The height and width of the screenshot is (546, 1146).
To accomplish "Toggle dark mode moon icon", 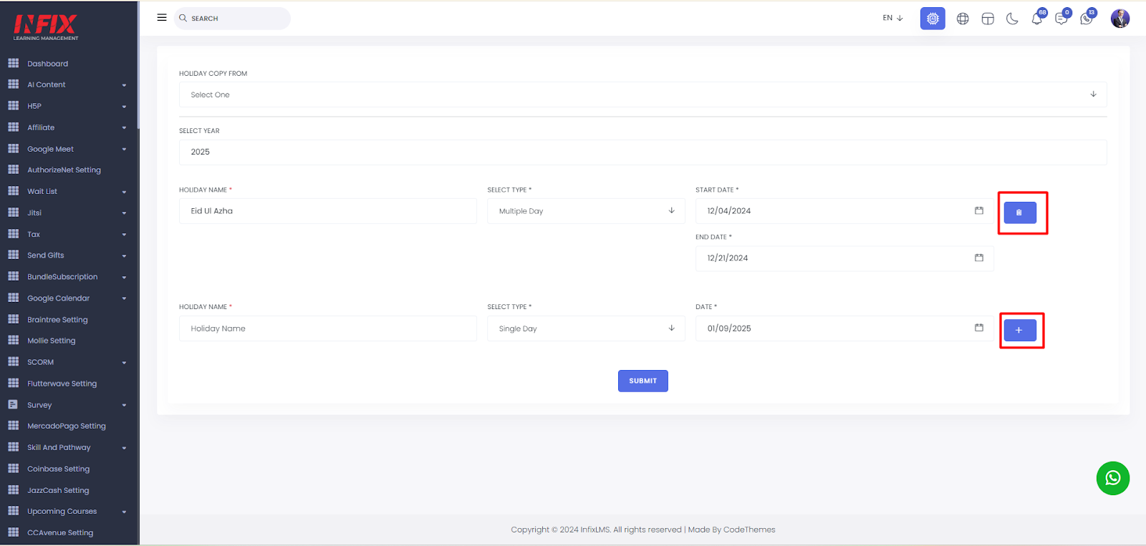I will (1012, 19).
